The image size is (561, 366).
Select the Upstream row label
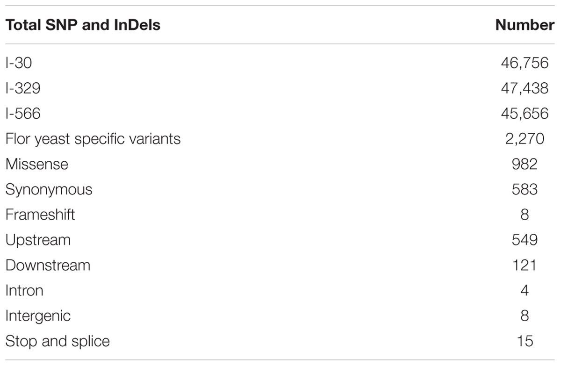(38, 240)
